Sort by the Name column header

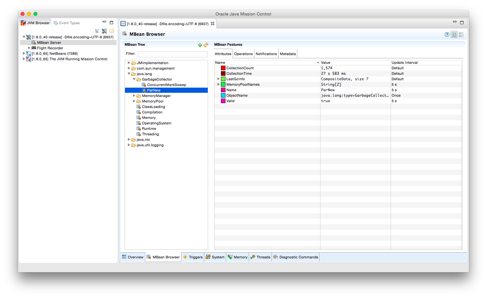tap(267, 62)
